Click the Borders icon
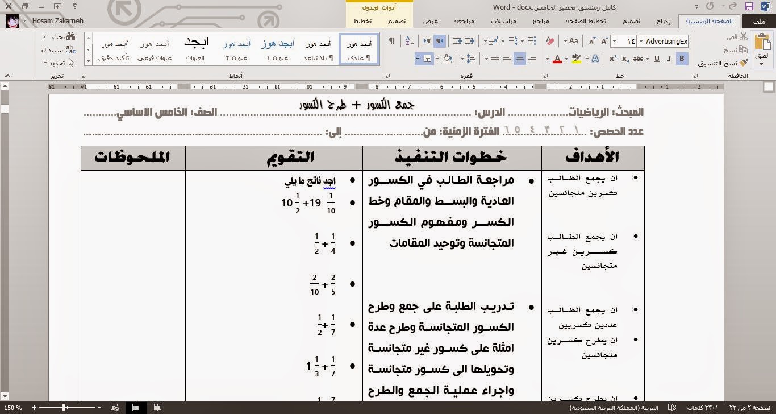The width and height of the screenshot is (776, 414). click(x=428, y=59)
